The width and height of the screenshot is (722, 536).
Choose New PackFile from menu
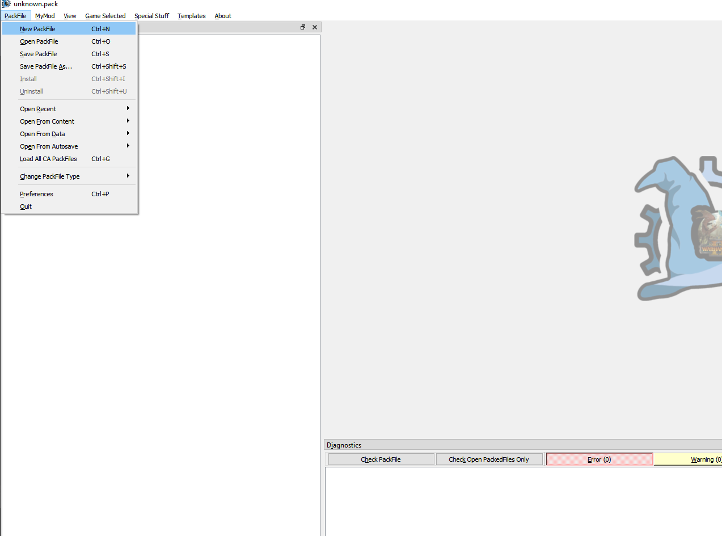click(69, 29)
